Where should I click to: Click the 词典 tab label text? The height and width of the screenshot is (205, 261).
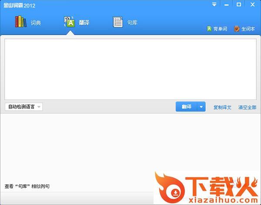[36, 23]
